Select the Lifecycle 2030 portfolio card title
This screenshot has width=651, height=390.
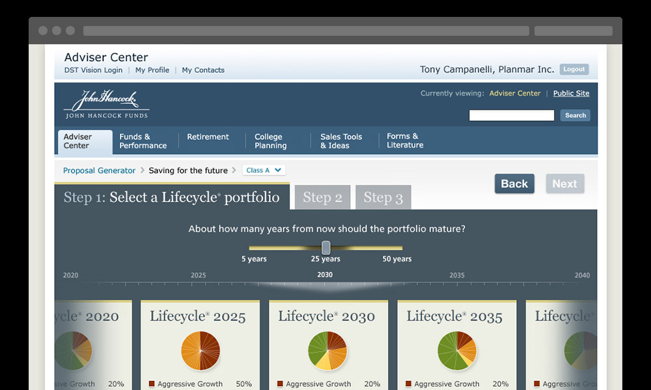(326, 317)
